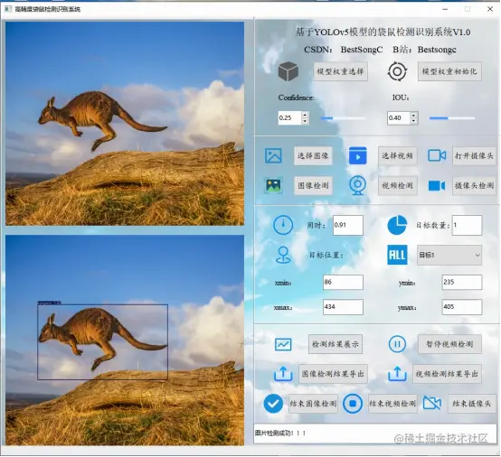
Task: Click the solid blue camera icon
Action: [x=437, y=185]
